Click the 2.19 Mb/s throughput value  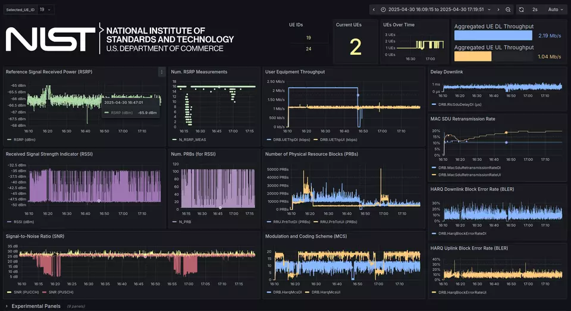click(550, 36)
